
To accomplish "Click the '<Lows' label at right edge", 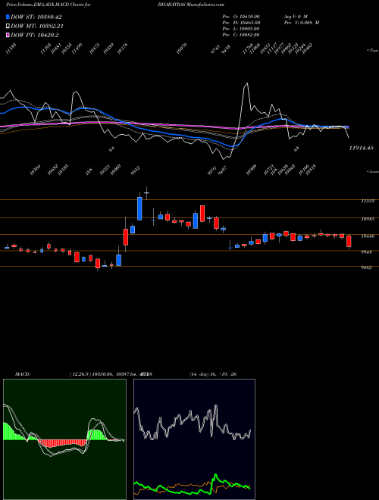I will pos(372,171).
